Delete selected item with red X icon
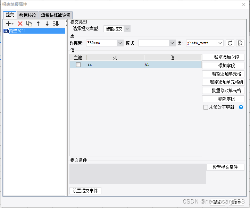The width and height of the screenshot is (250, 208). (20, 24)
